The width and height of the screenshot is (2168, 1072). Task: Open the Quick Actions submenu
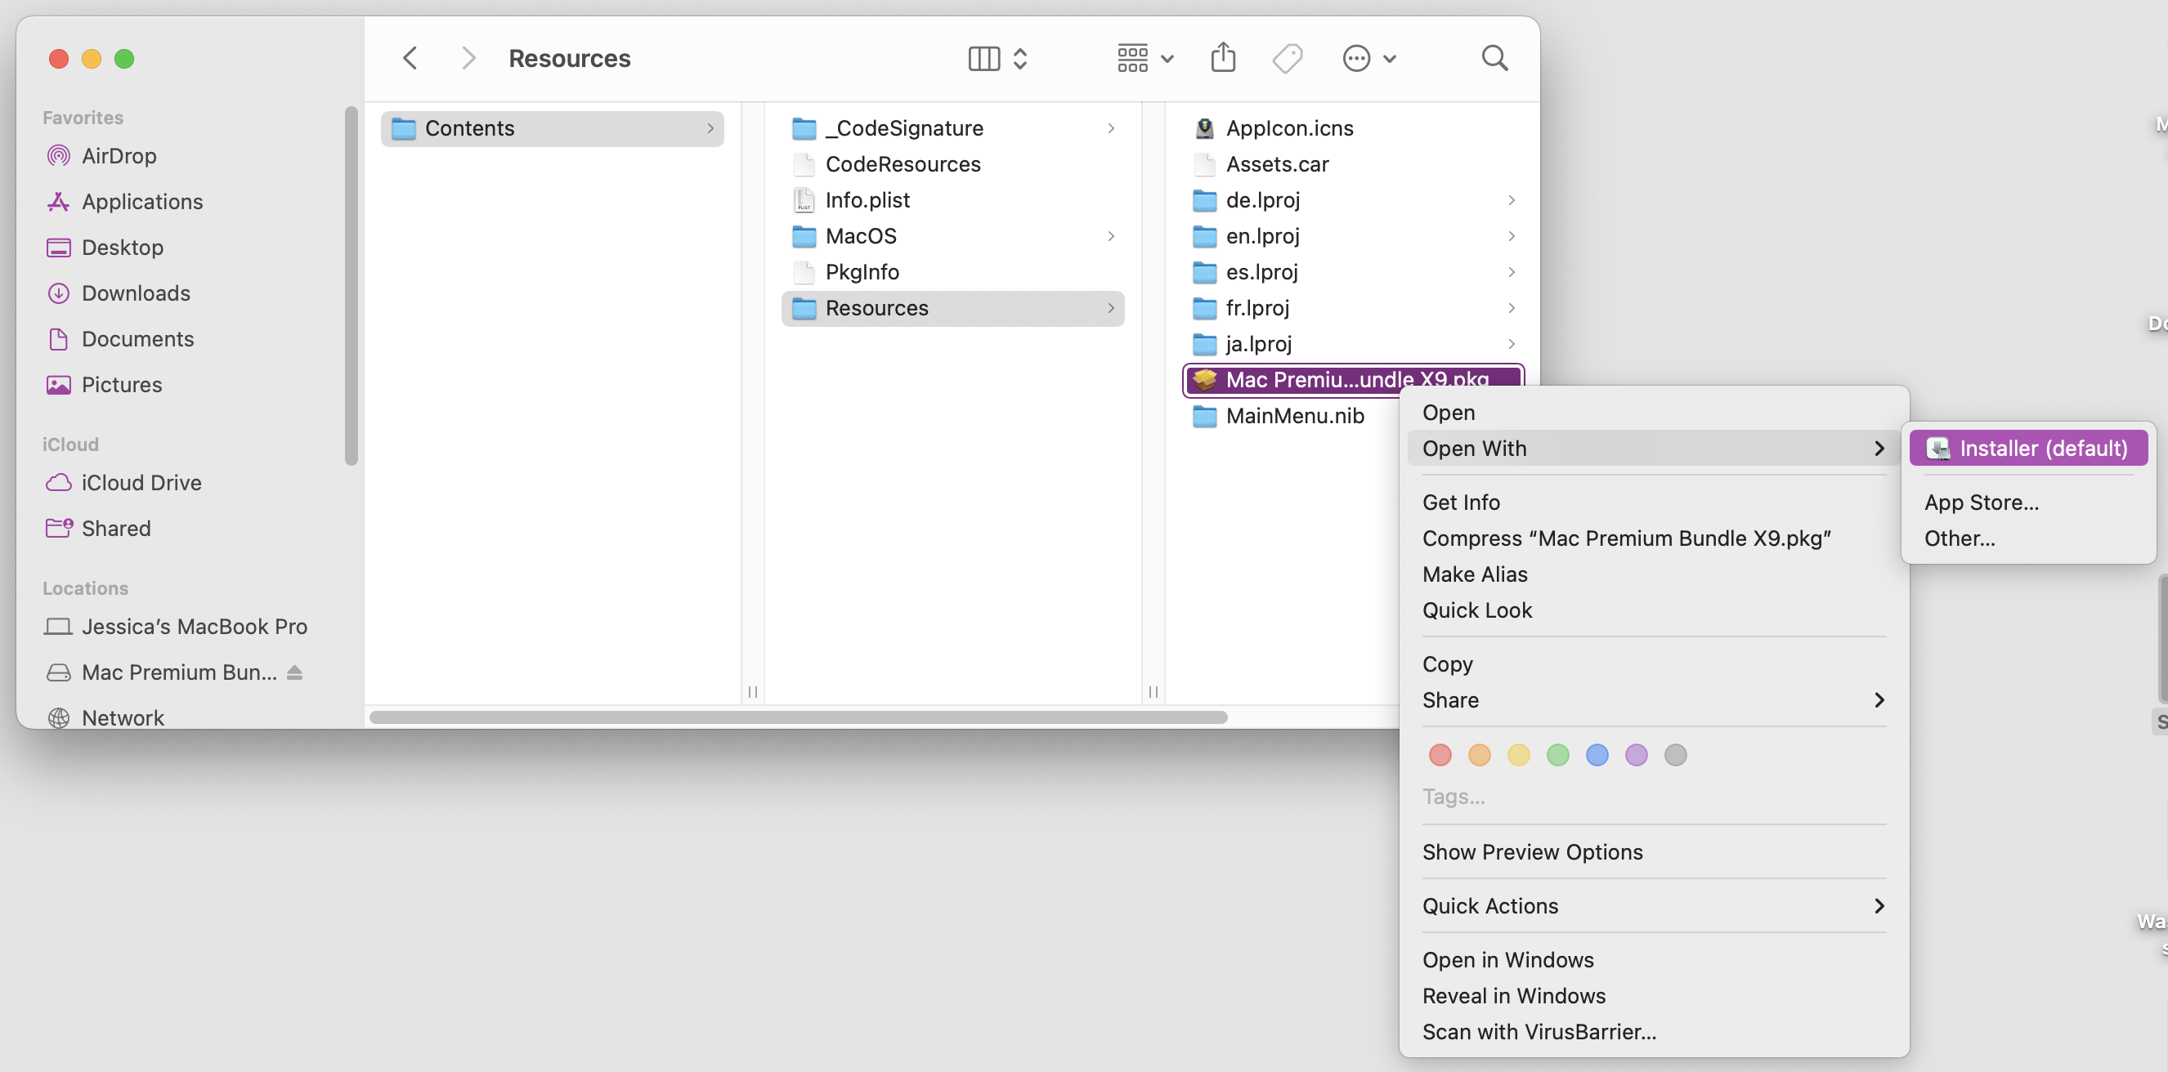(x=1653, y=906)
